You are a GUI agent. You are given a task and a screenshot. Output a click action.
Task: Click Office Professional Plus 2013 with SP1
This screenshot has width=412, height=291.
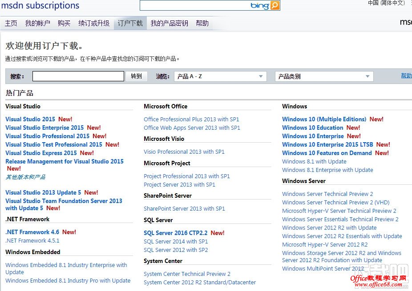(191, 119)
